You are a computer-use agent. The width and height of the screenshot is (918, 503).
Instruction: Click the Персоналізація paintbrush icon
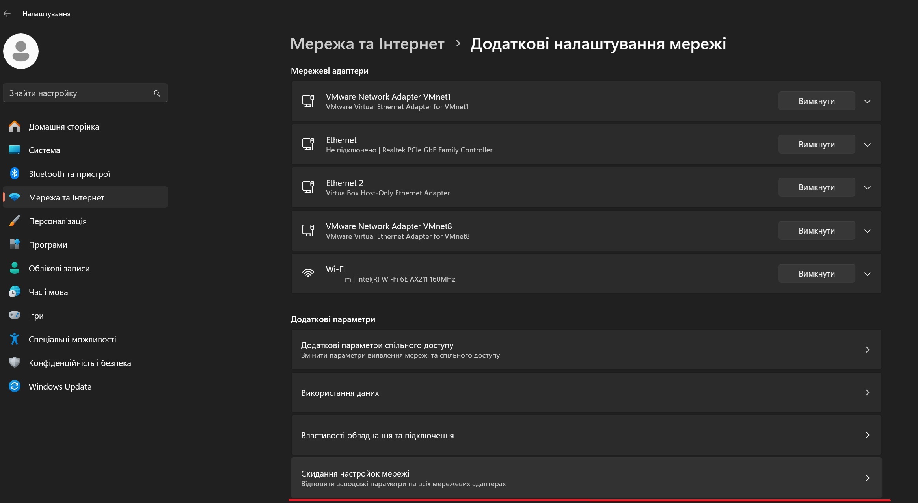click(15, 221)
